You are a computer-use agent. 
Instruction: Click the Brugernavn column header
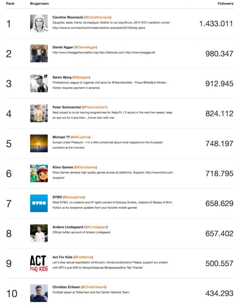coord(40,3)
